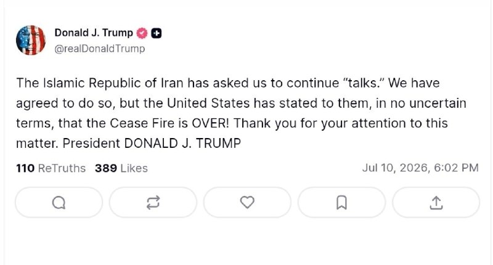Click the black plus badge beside the name
Viewport: 493px width, 265px height.
coord(157,33)
